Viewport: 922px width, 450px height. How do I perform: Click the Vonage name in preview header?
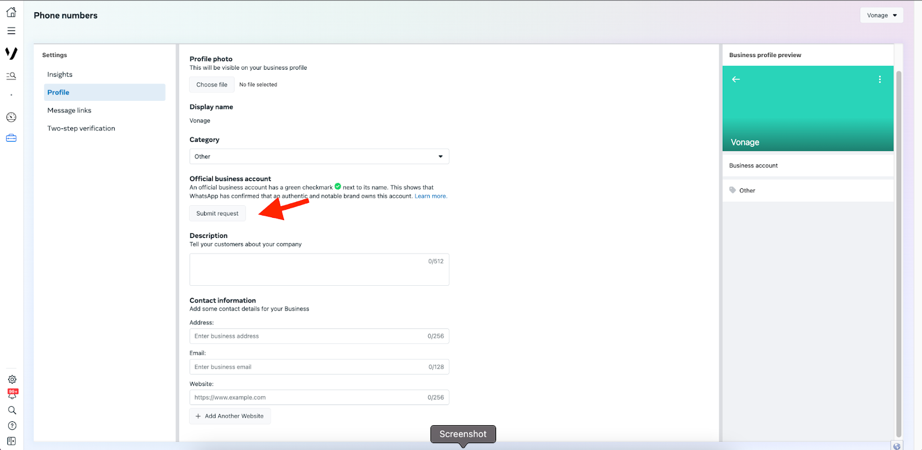pyautogui.click(x=745, y=142)
